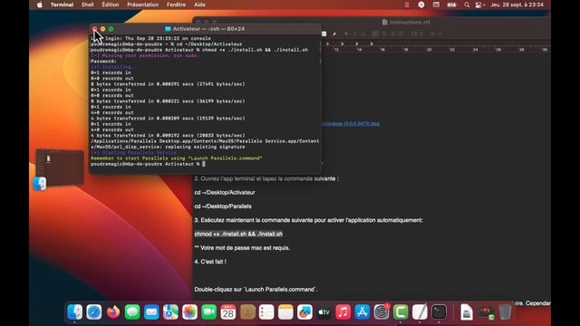Viewport: 580px width, 326px height.
Task: Click the date and time in menu bar
Action: pos(517,5)
